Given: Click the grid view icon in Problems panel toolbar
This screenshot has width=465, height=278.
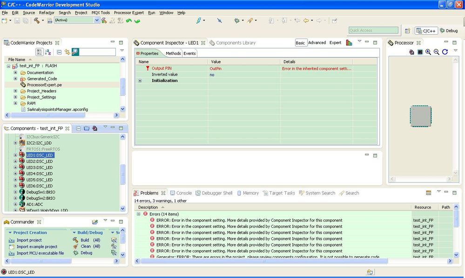Looking at the screenshot, I should coord(429,193).
